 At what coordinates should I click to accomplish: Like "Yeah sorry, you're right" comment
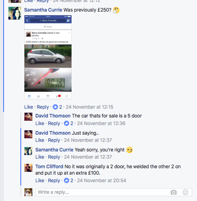tap(40, 157)
